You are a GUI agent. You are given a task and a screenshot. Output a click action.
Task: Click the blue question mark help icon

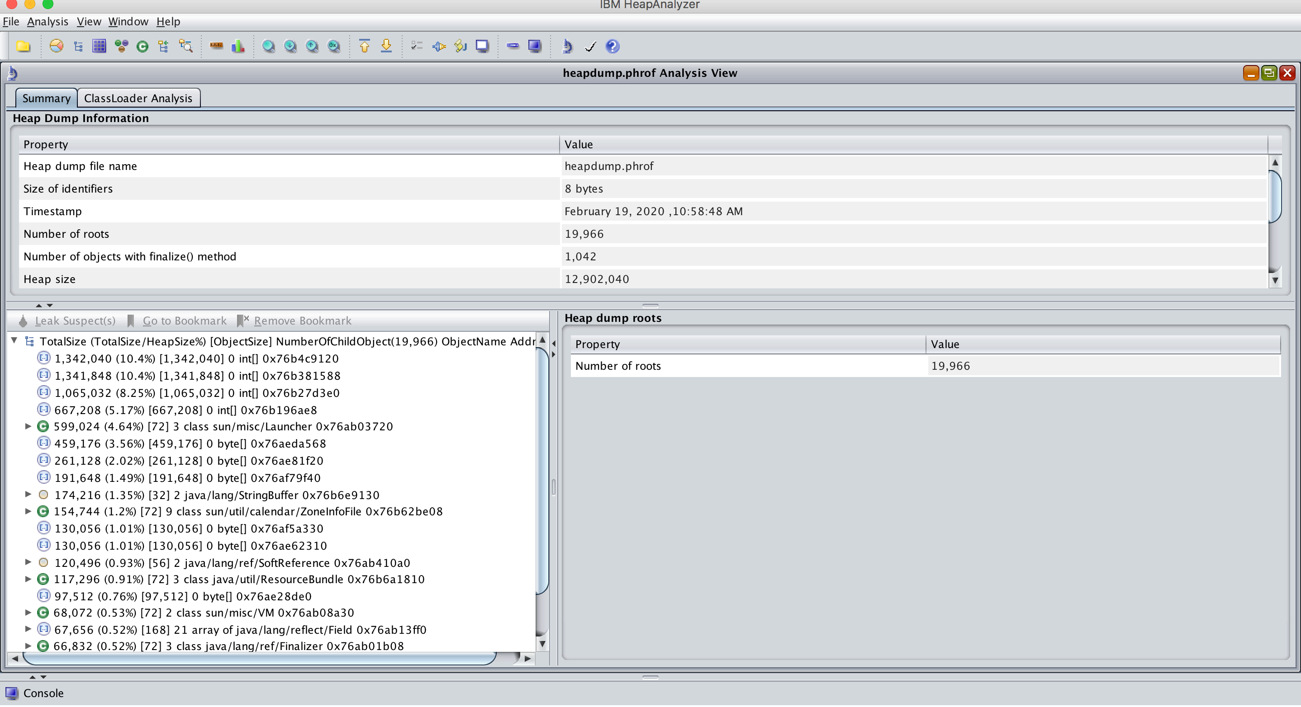(612, 47)
